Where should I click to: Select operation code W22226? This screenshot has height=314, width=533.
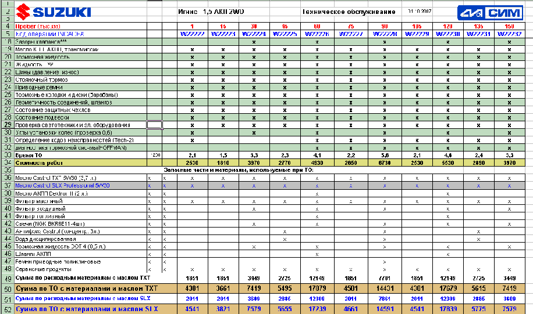317,34
